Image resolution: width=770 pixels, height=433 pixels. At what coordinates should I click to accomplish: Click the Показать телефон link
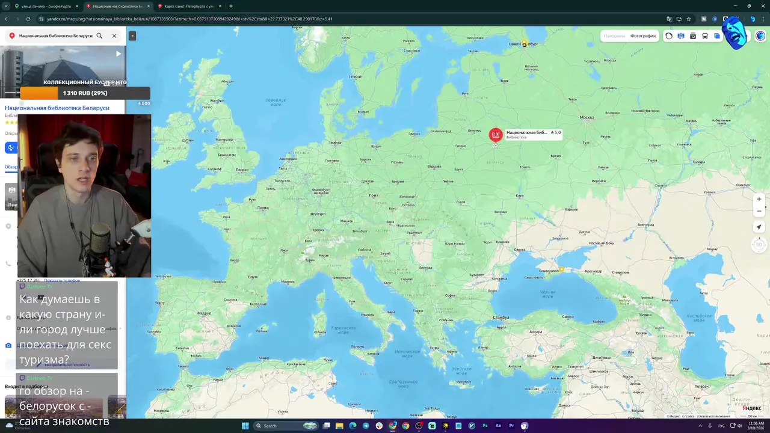tap(62, 280)
